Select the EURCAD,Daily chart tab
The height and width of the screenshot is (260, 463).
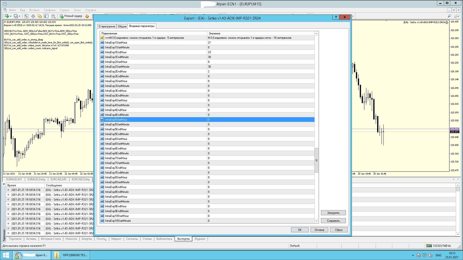81,179
